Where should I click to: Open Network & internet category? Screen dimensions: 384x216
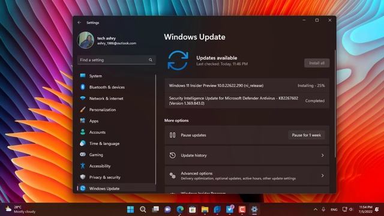pyautogui.click(x=116, y=98)
